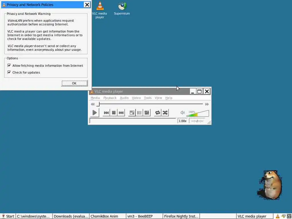Screen dimensions: 292x219
Task: Toggle loop mode button in VLC
Action: coord(157,113)
